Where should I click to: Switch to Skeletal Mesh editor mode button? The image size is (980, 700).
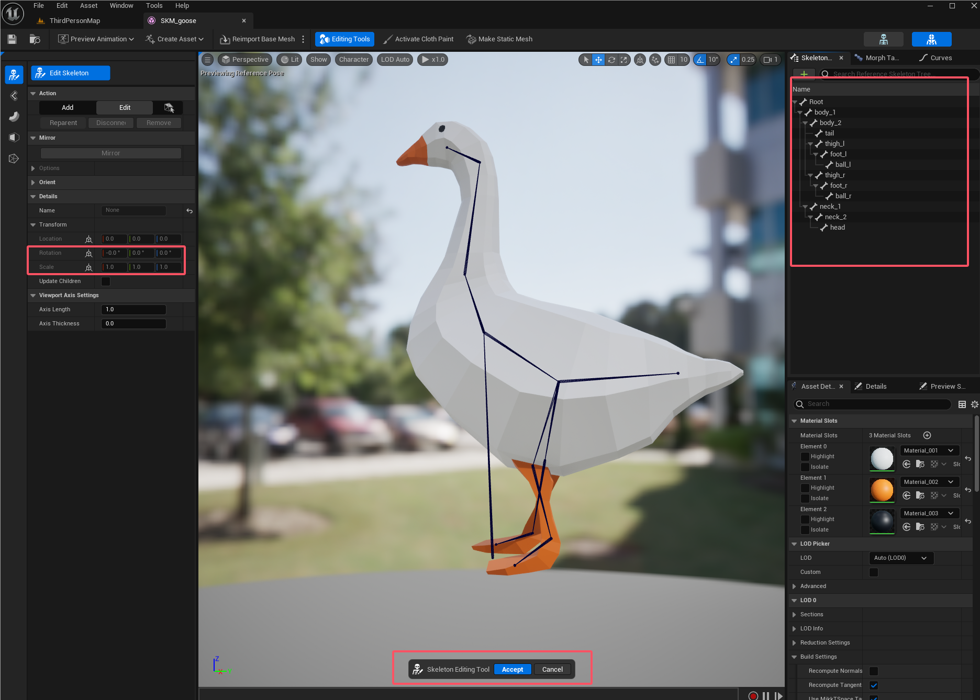coord(931,39)
